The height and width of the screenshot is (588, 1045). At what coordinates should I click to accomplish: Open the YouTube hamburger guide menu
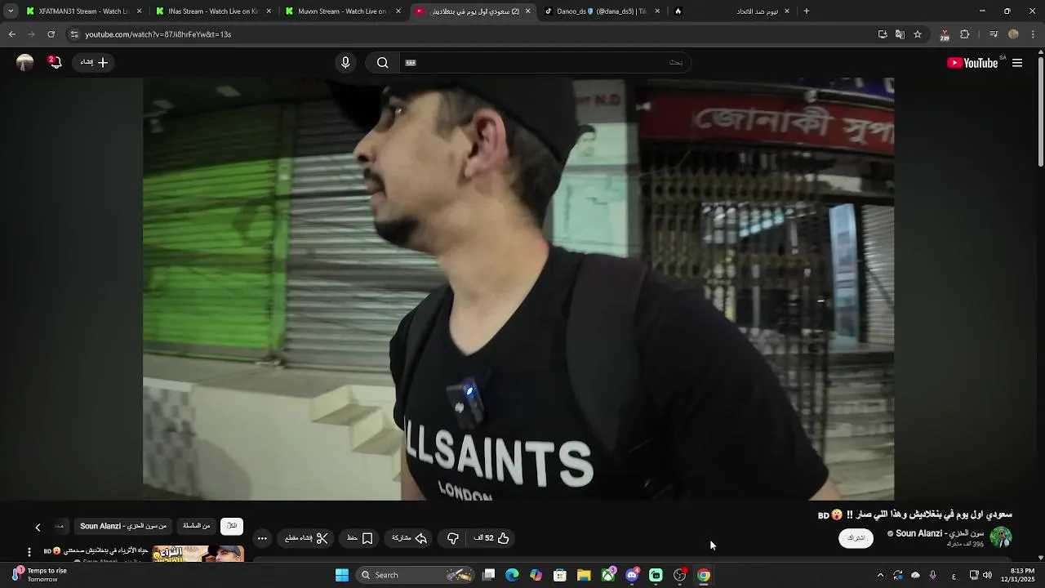point(1017,63)
